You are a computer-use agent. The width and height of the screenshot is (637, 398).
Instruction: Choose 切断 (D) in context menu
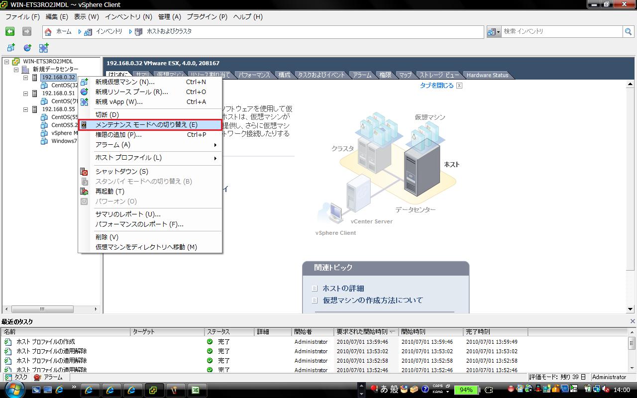(150, 114)
